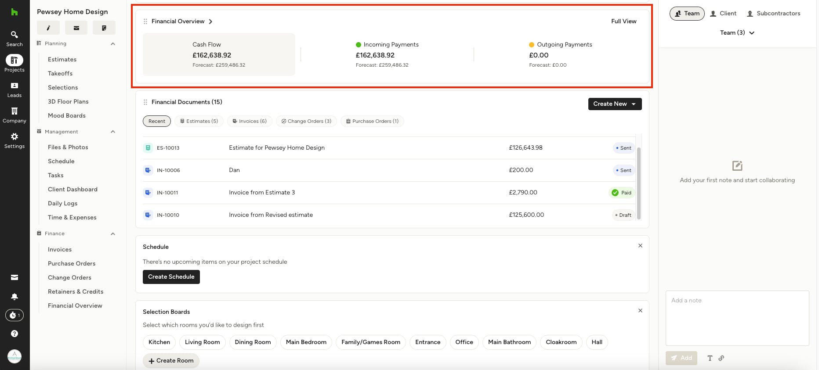Click the envelope button under the project name

76,28
